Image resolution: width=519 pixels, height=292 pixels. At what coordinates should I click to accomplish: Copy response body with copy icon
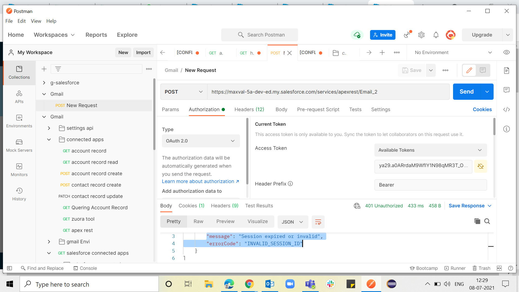(477, 221)
